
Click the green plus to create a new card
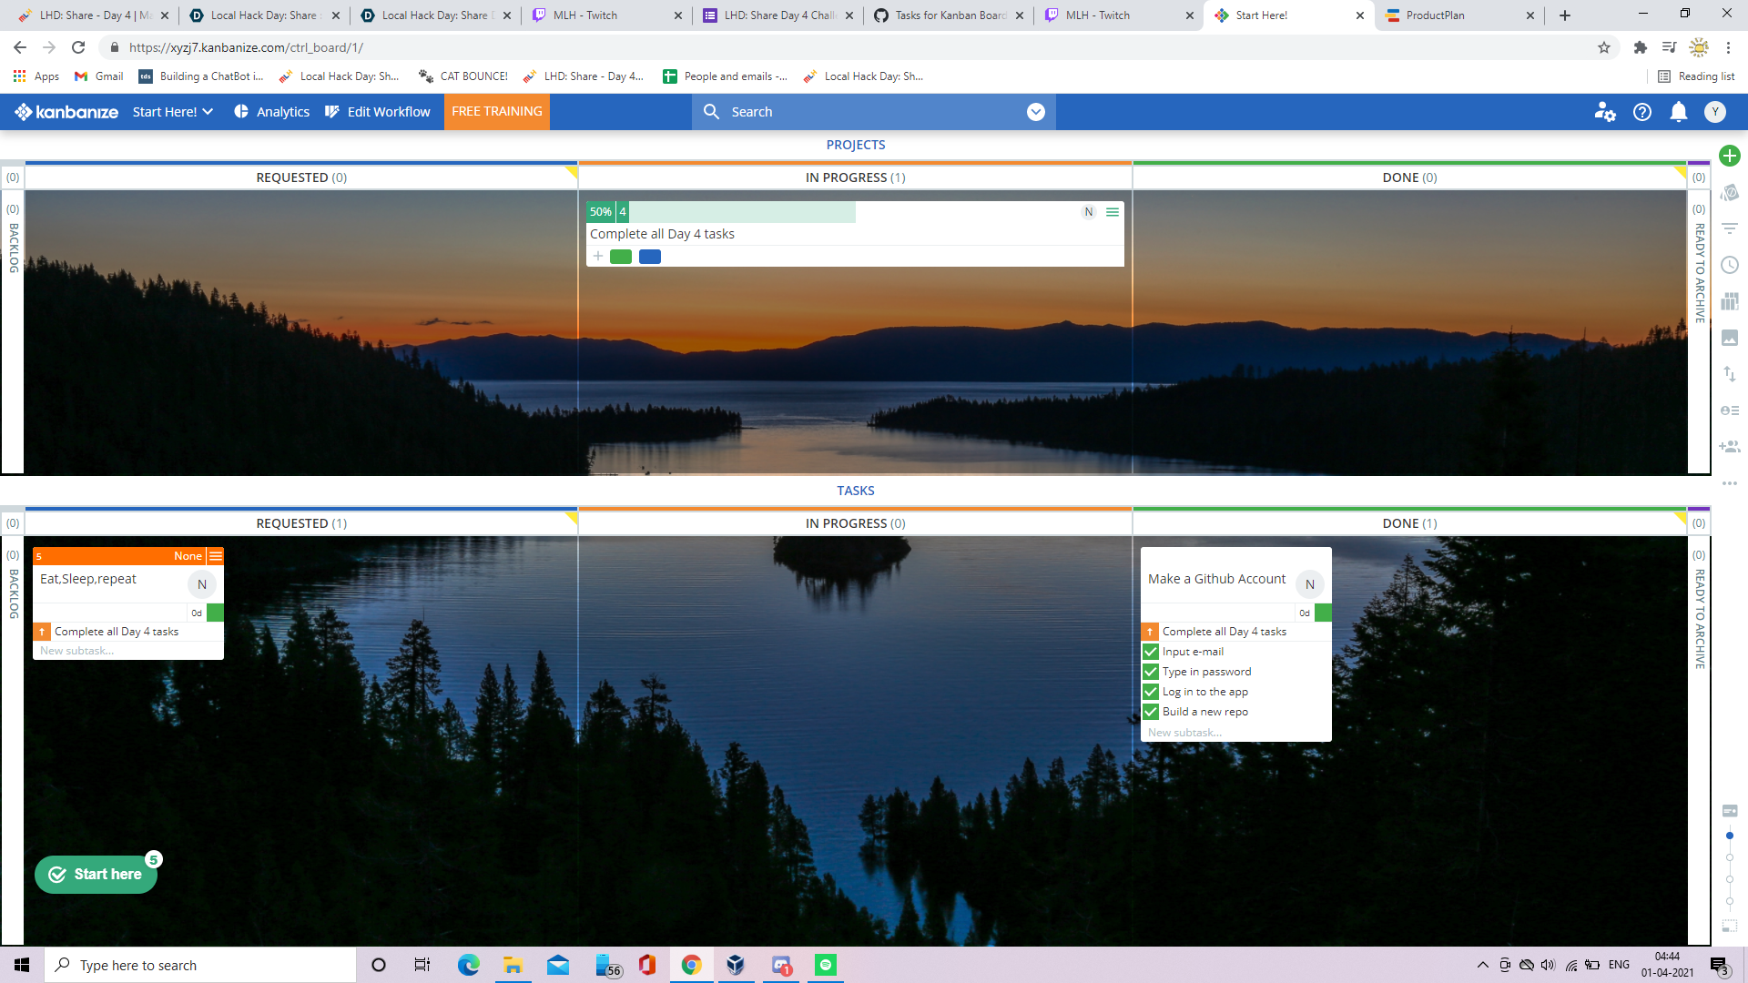pyautogui.click(x=1730, y=156)
